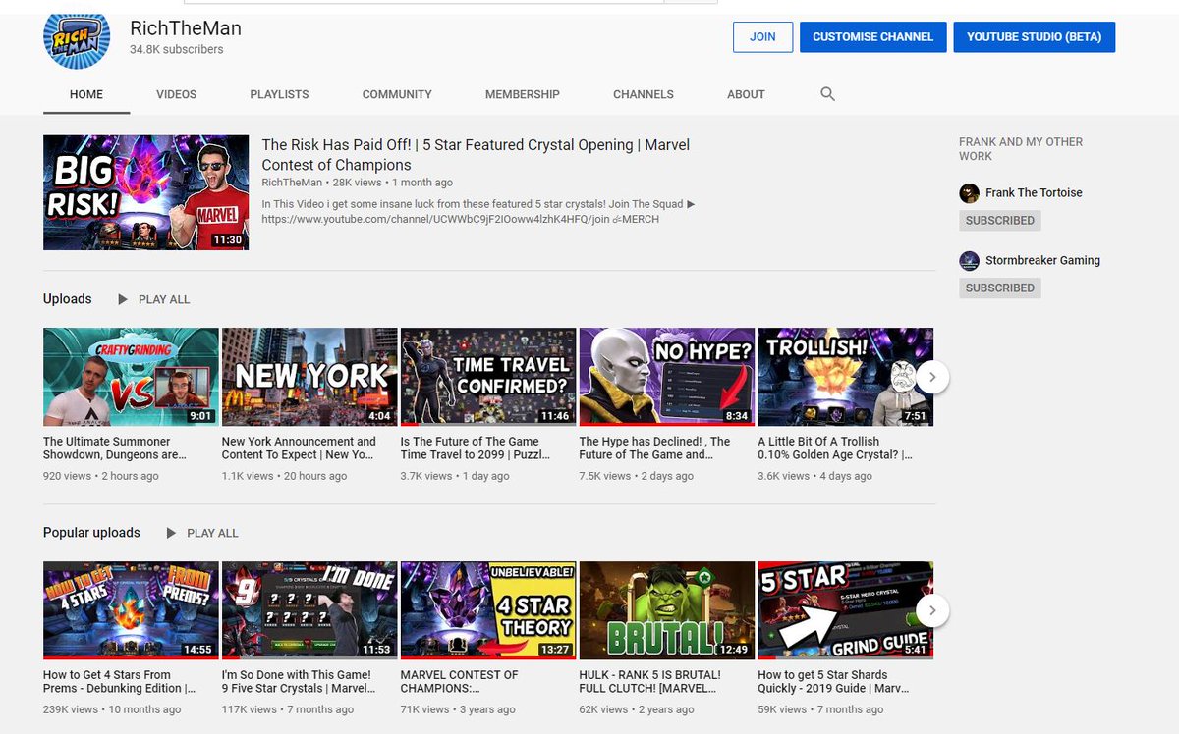Open the 5 STAR GRIND GUIDE thumbnail

[845, 610]
